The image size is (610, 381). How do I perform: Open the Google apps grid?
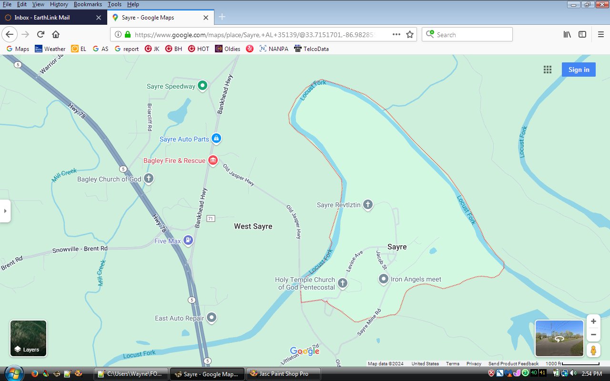tap(548, 70)
